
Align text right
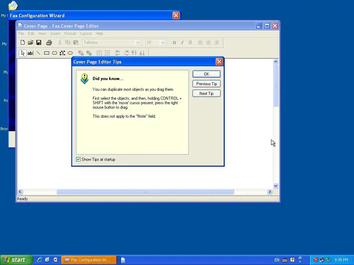pos(217,42)
